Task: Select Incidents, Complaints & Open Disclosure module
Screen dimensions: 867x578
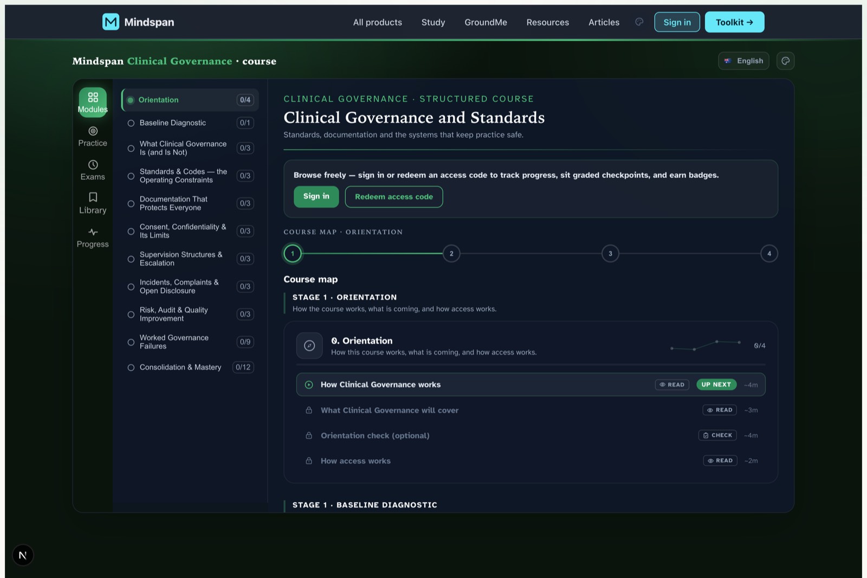Action: 190,286
